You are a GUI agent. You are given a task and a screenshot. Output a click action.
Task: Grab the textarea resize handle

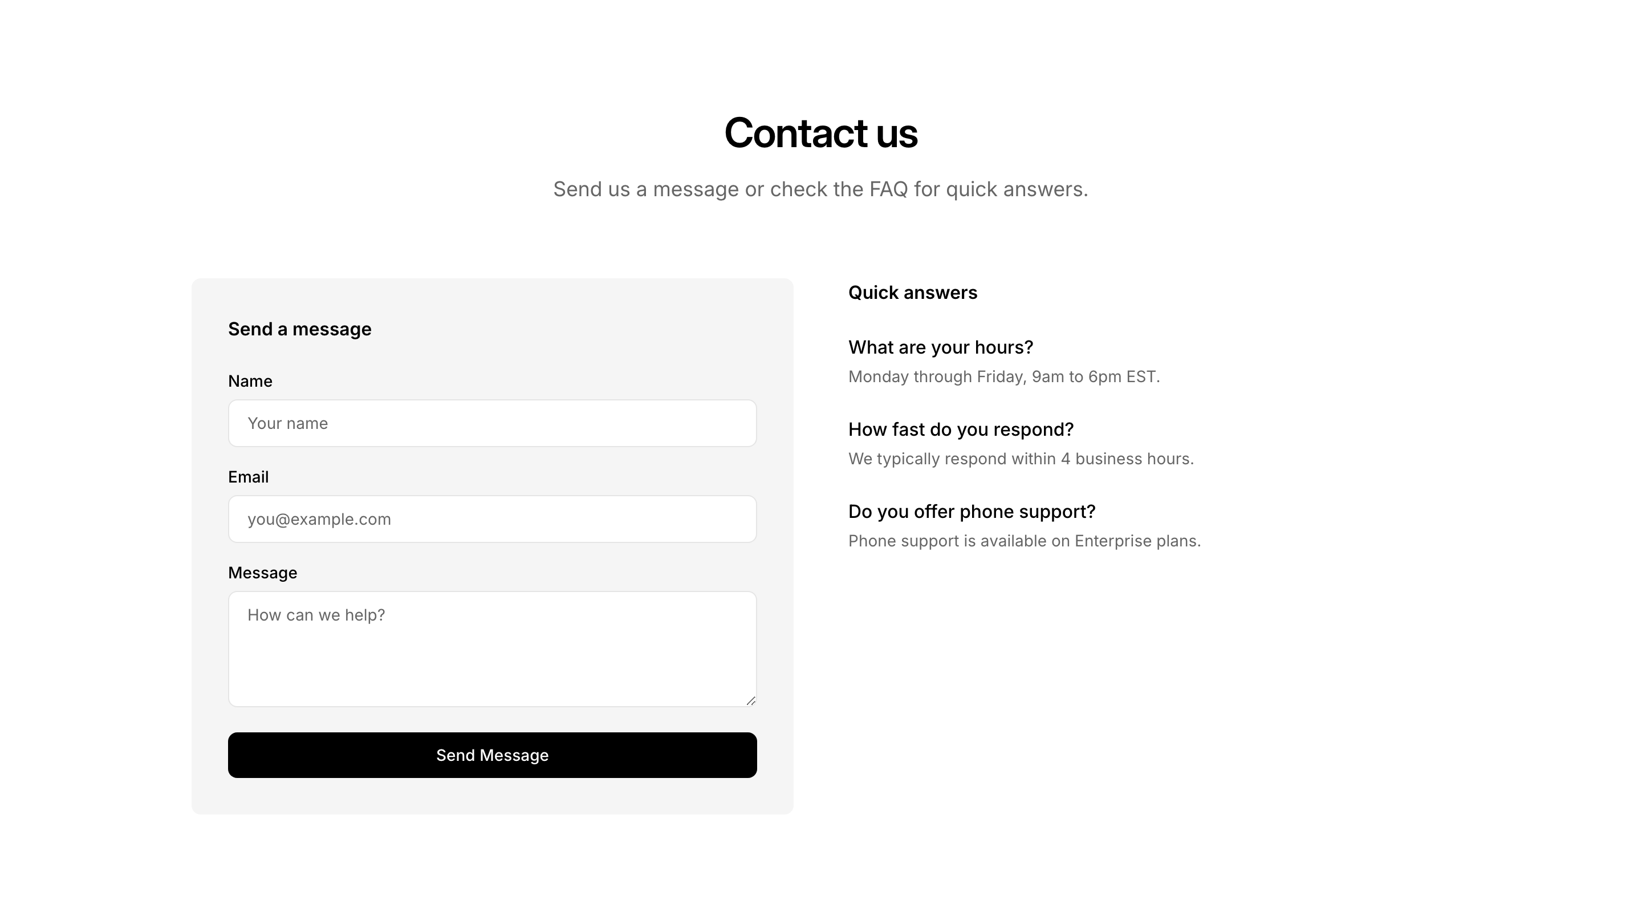point(751,701)
